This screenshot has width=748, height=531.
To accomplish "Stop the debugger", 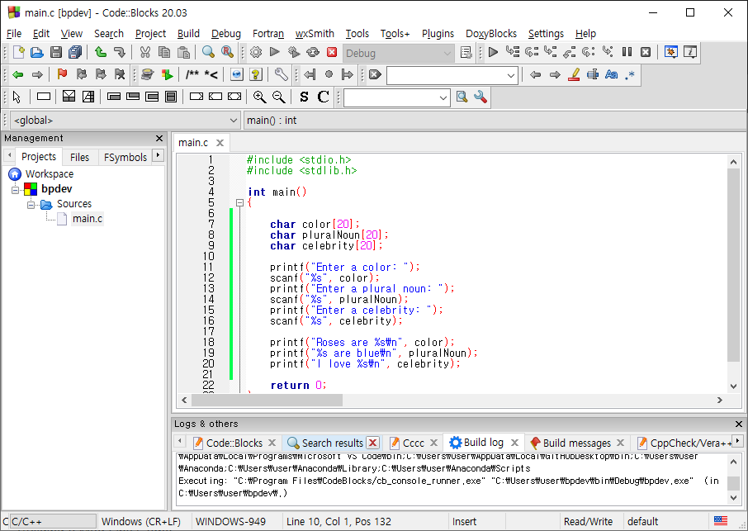I will [646, 52].
